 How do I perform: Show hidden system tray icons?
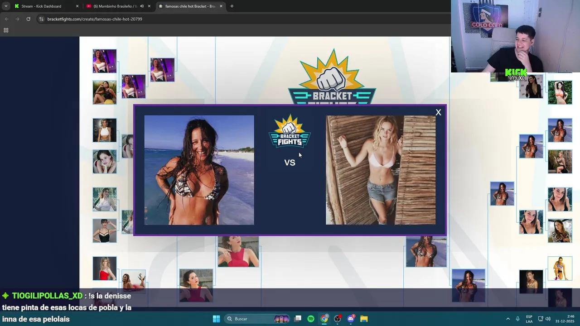508,319
